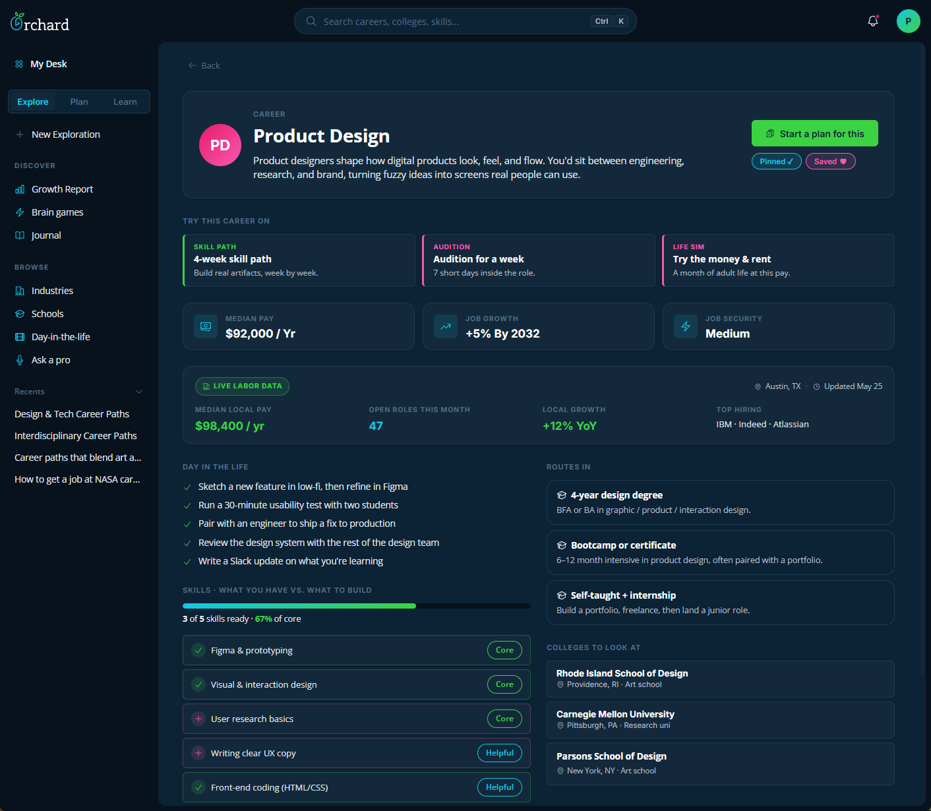
Task: Click Start a plan for this
Action: pyautogui.click(x=815, y=133)
